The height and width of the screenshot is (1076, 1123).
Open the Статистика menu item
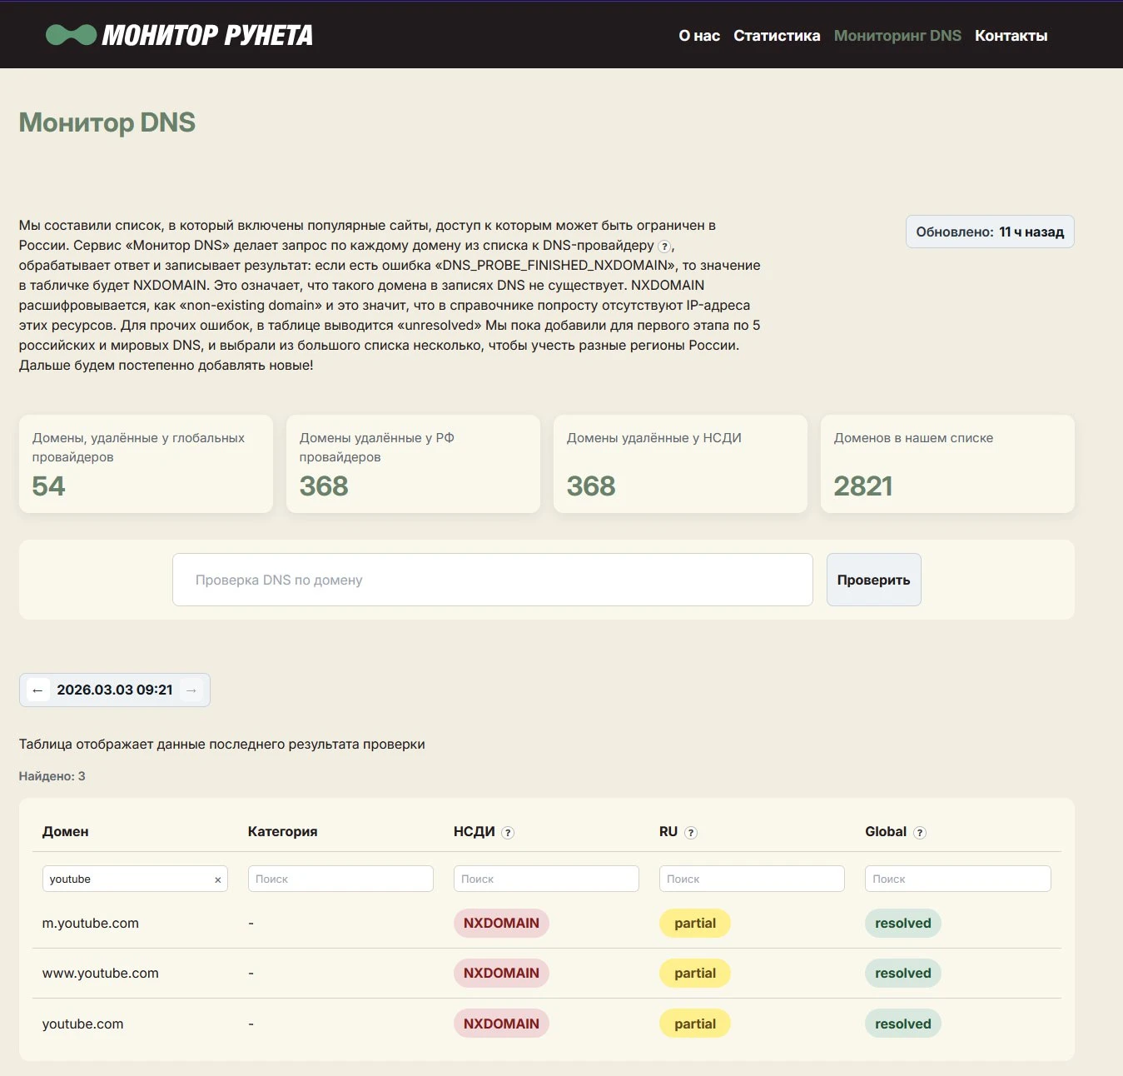click(x=777, y=36)
